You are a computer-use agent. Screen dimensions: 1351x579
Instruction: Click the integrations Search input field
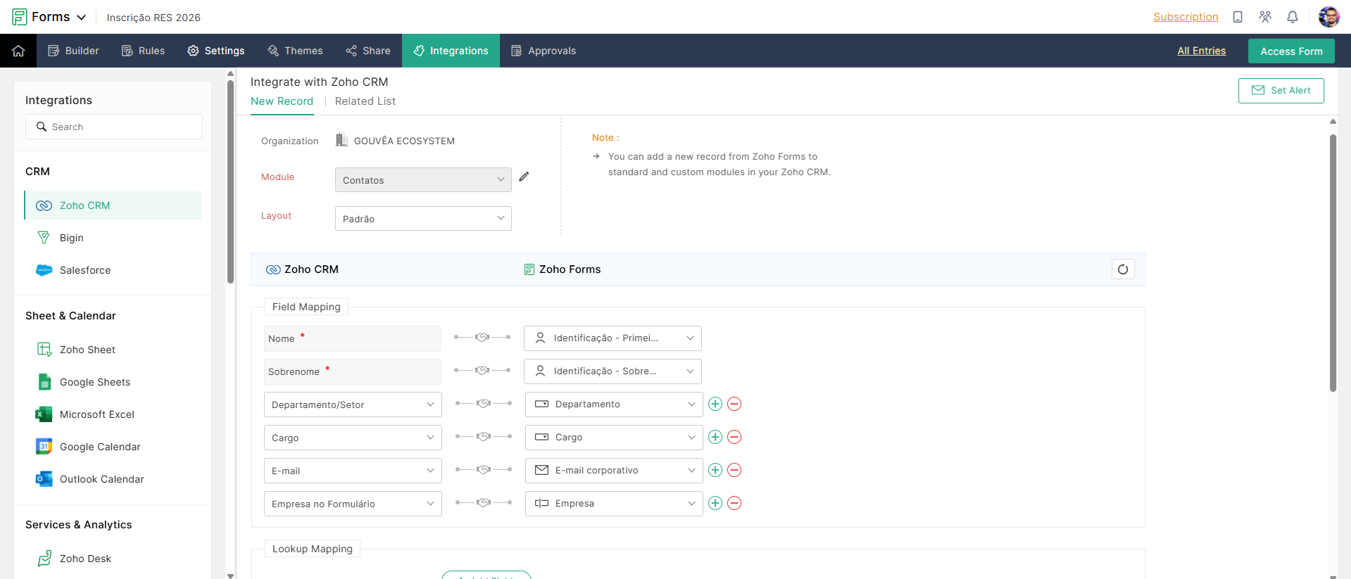pos(114,127)
